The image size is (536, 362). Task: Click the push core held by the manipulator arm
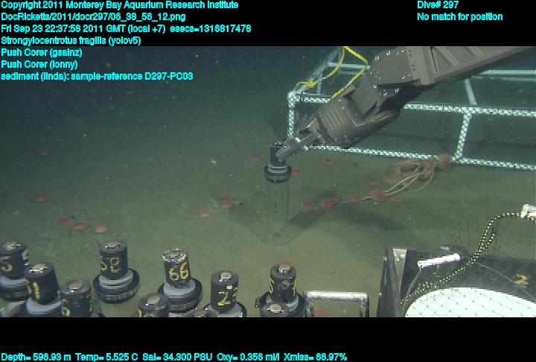pos(278,194)
